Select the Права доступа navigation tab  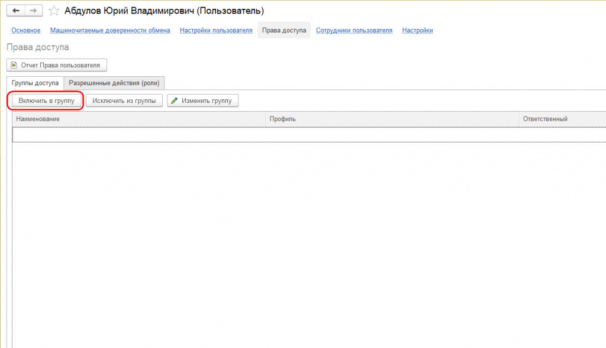pyautogui.click(x=284, y=30)
